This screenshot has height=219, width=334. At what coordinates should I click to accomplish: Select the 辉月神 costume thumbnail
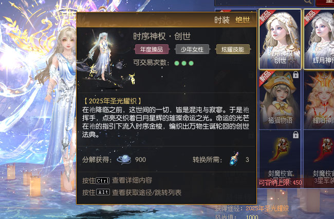coord(319,39)
